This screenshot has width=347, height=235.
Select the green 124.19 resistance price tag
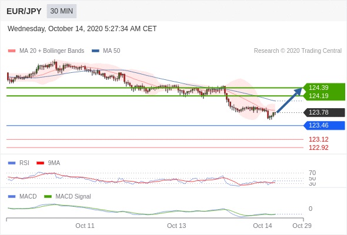(324, 96)
